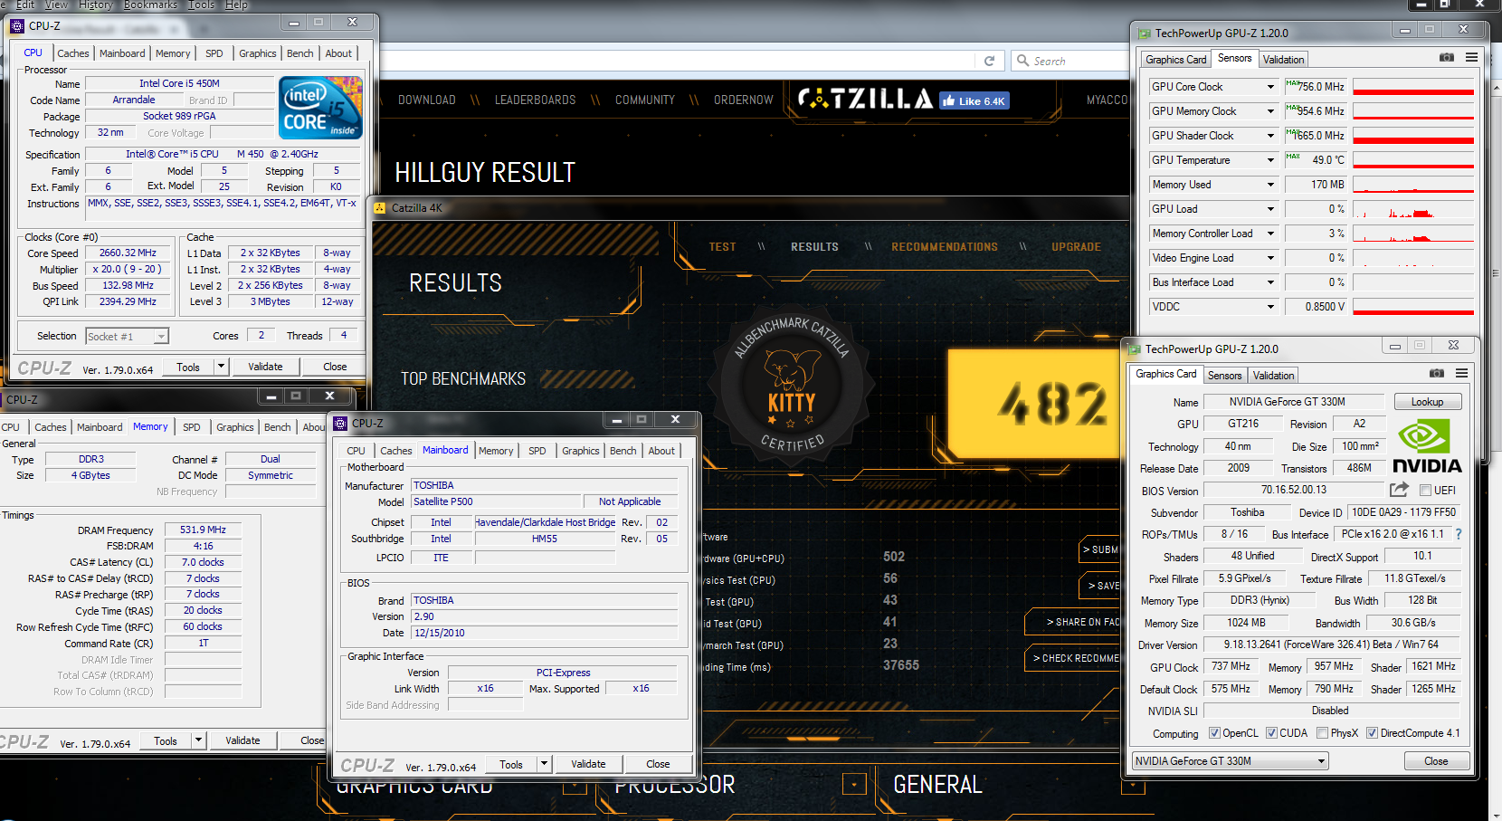Click the Kitty Certified badge

[792, 386]
